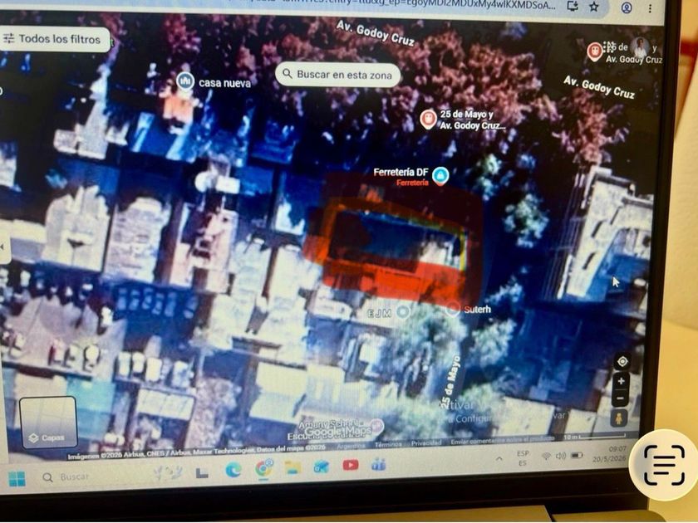Click the Argentina footer link
Viewport: 698px width, 523px height.
pos(351,446)
